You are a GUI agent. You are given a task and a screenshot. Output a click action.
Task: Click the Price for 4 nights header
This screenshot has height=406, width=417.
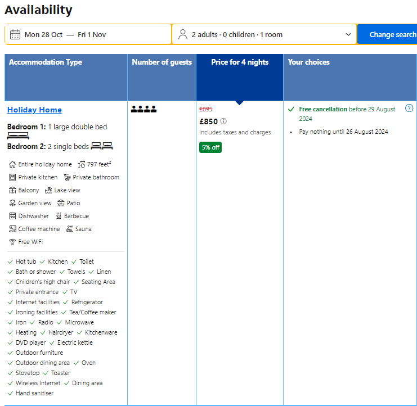point(240,62)
